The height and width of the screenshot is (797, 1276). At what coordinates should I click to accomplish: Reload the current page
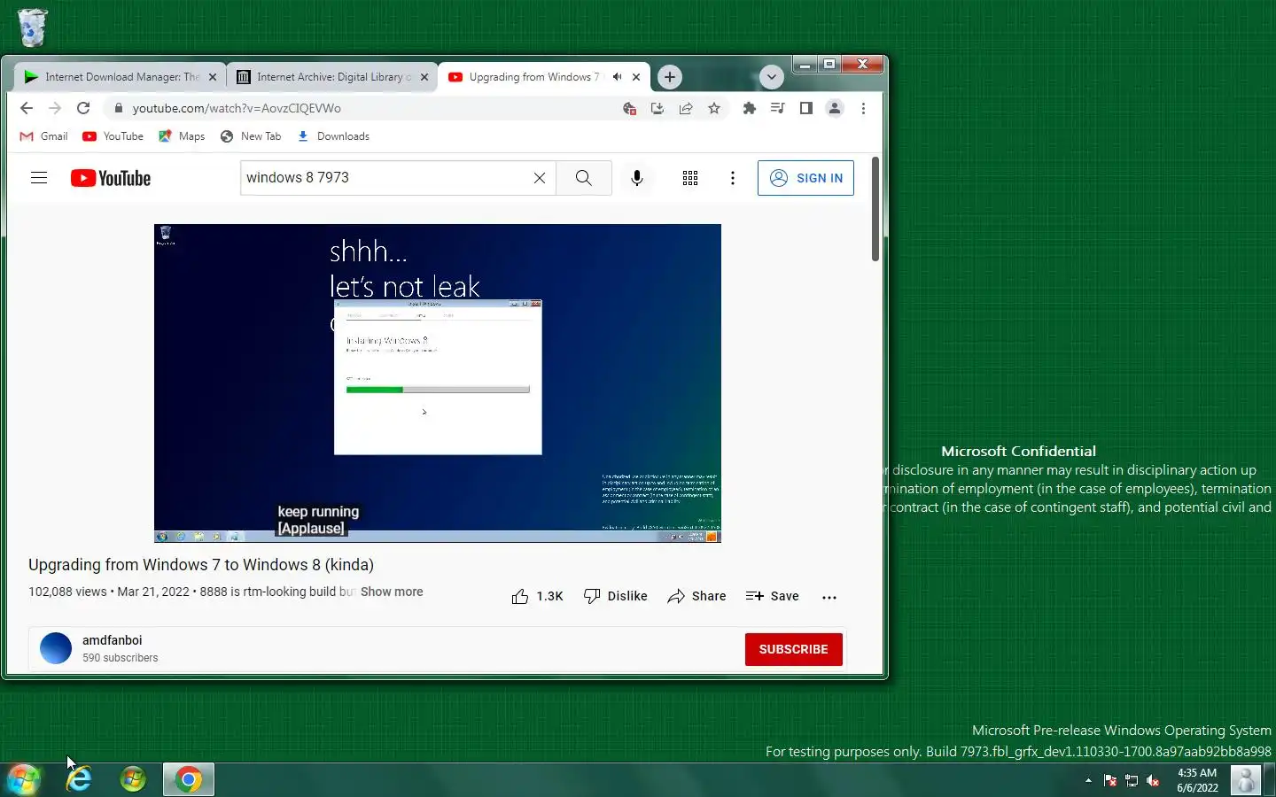pyautogui.click(x=83, y=108)
